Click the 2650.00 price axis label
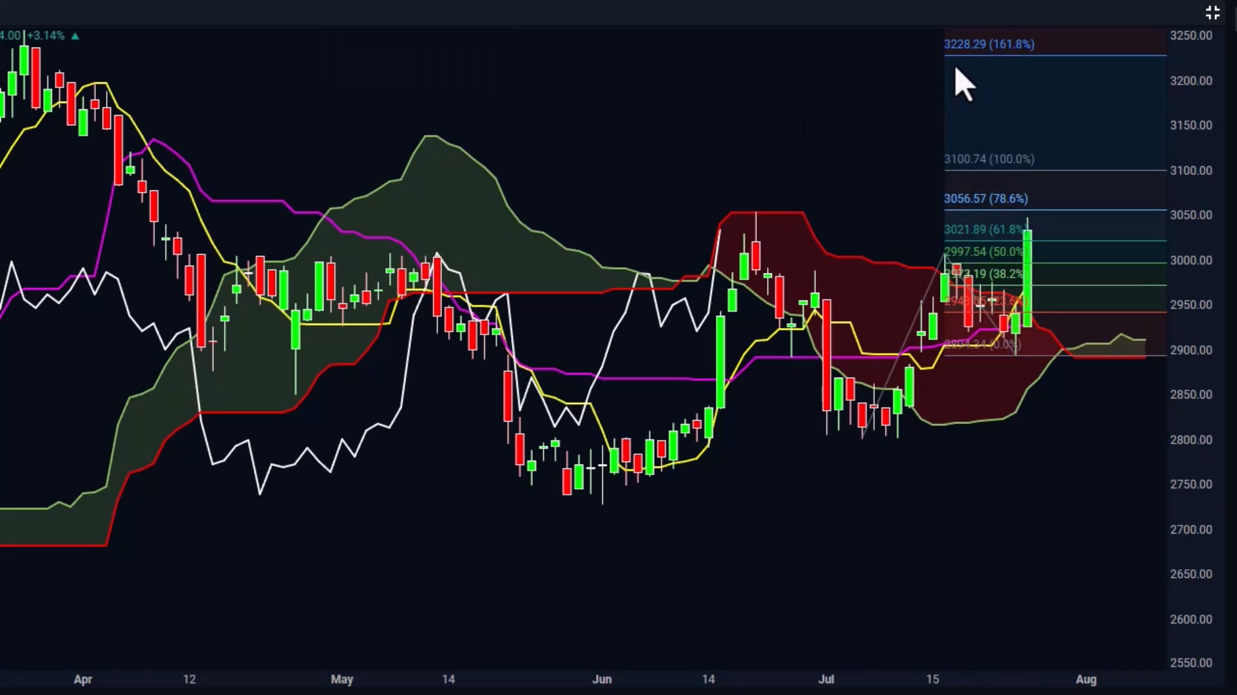Viewport: 1237px width, 695px height. click(1191, 574)
